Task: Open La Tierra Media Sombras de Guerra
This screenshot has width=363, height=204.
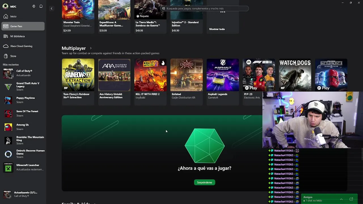Action: 150,16
